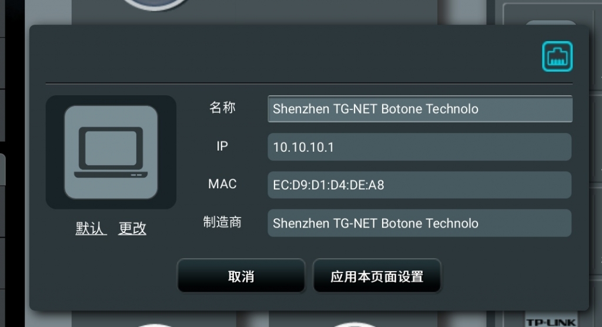The width and height of the screenshot is (602, 327).
Task: Click the IP label text
Action: [222, 146]
